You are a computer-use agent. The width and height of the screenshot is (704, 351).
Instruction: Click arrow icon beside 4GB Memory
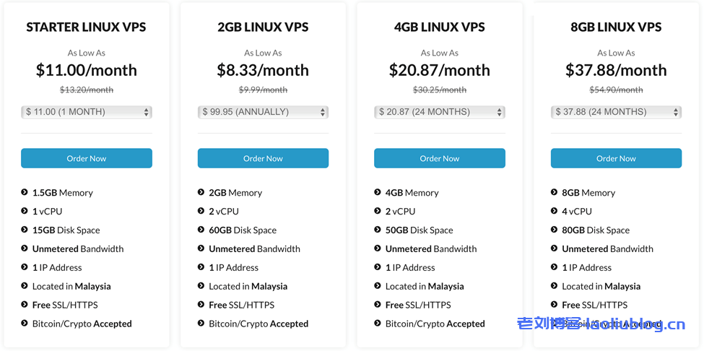(x=378, y=193)
